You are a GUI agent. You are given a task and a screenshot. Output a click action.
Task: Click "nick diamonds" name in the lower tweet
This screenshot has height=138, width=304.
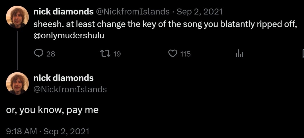(63, 78)
